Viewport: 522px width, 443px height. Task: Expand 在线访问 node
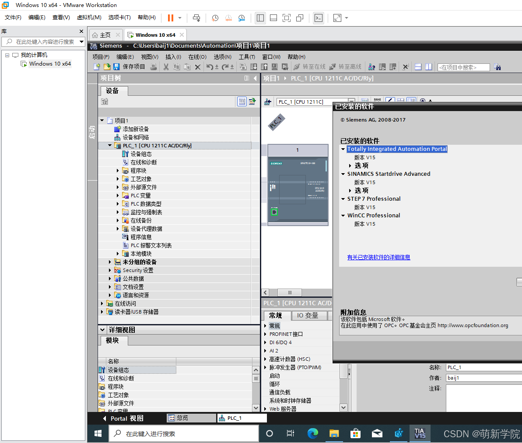(x=102, y=303)
